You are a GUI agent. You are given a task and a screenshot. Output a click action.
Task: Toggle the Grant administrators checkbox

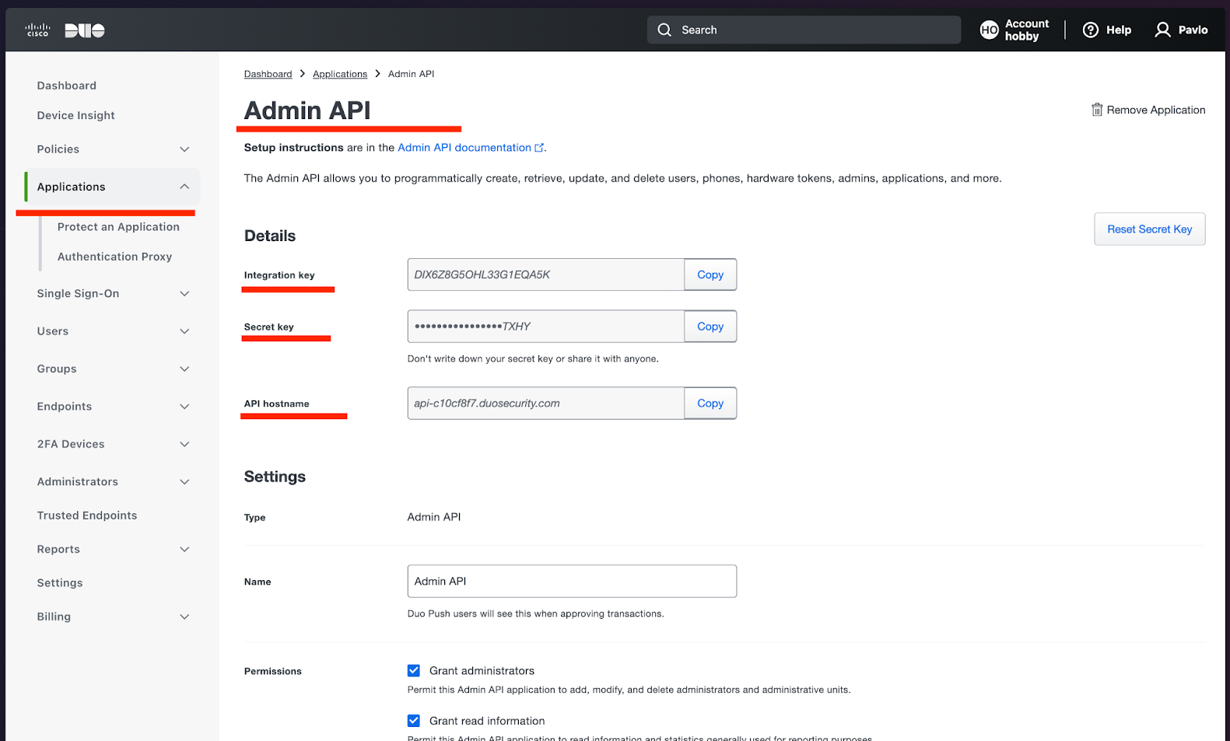(414, 670)
